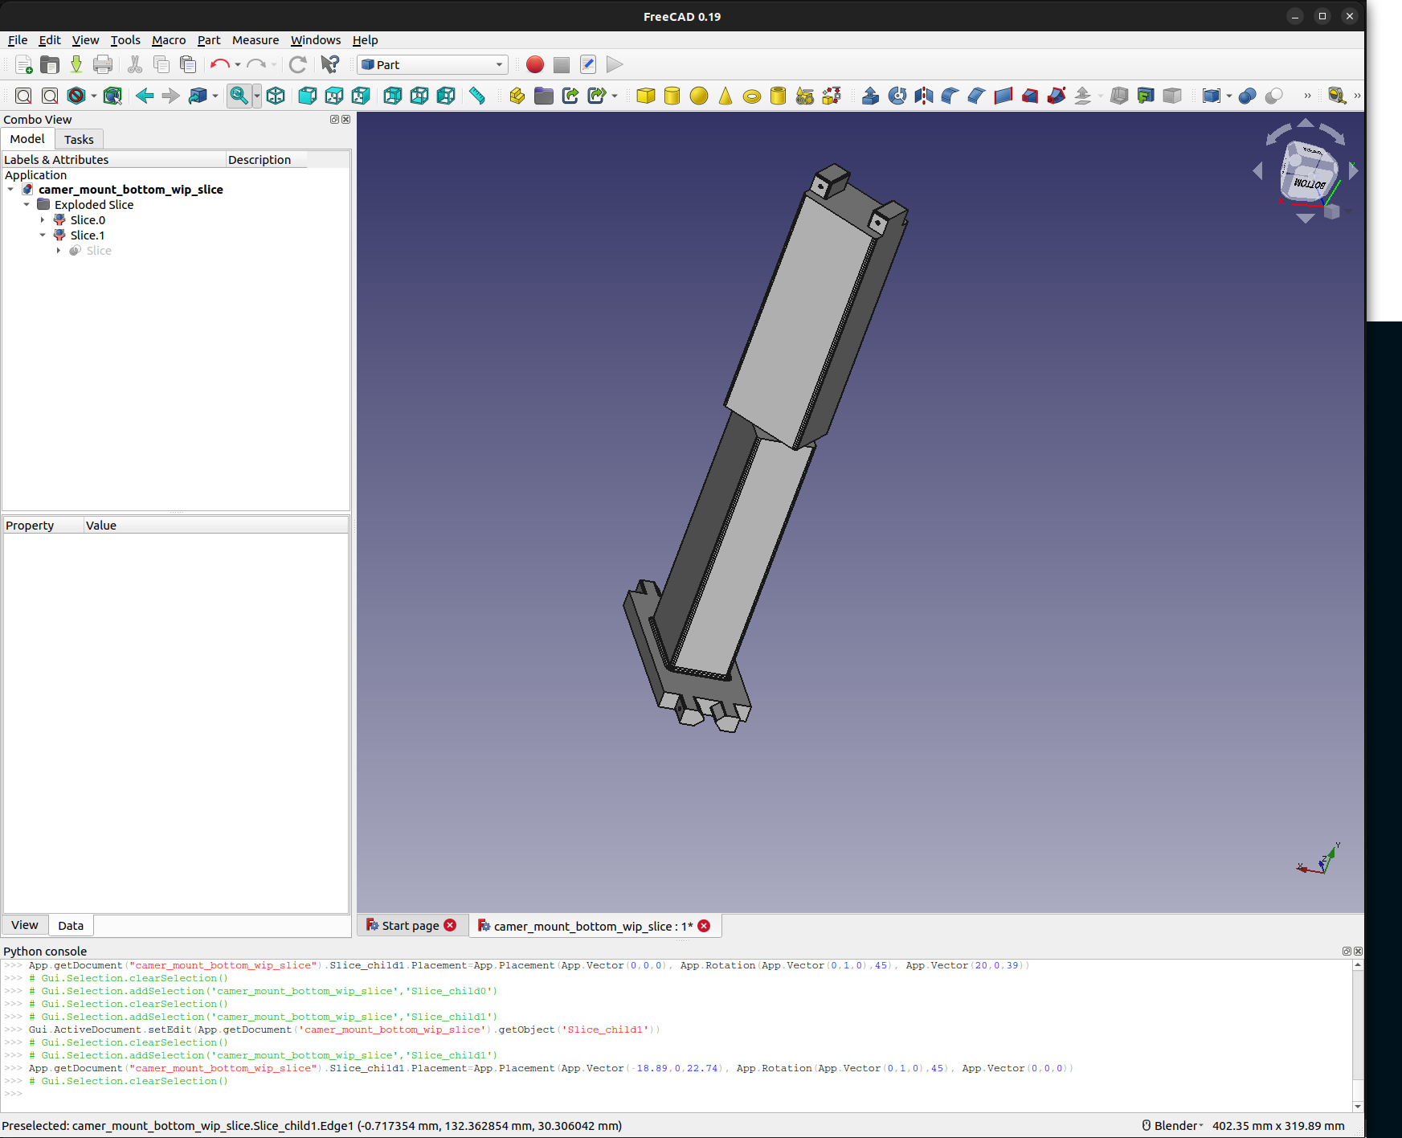Select the Exploded Slice tree item

point(94,204)
